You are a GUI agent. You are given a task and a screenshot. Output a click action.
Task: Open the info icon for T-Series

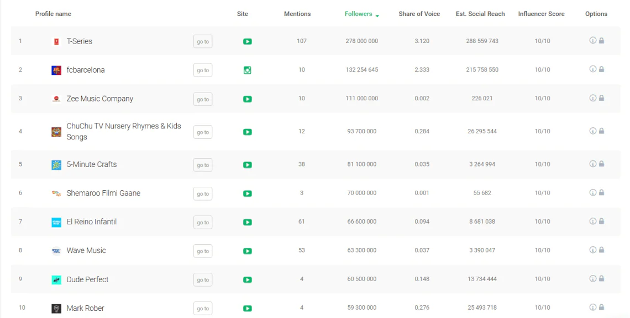point(592,40)
